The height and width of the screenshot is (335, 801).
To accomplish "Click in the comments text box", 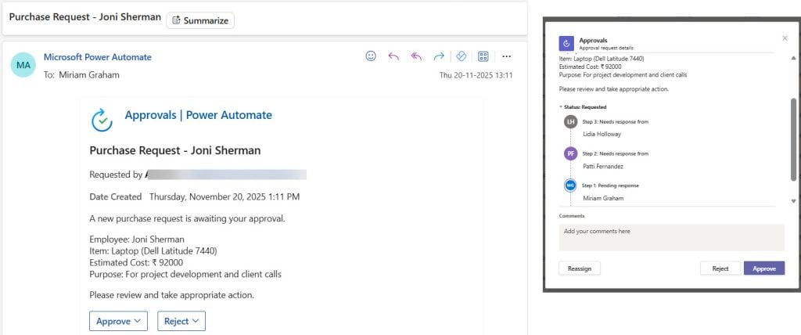I will coord(671,237).
